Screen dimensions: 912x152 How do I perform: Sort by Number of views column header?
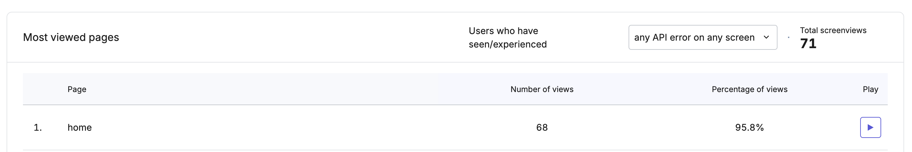(x=542, y=89)
